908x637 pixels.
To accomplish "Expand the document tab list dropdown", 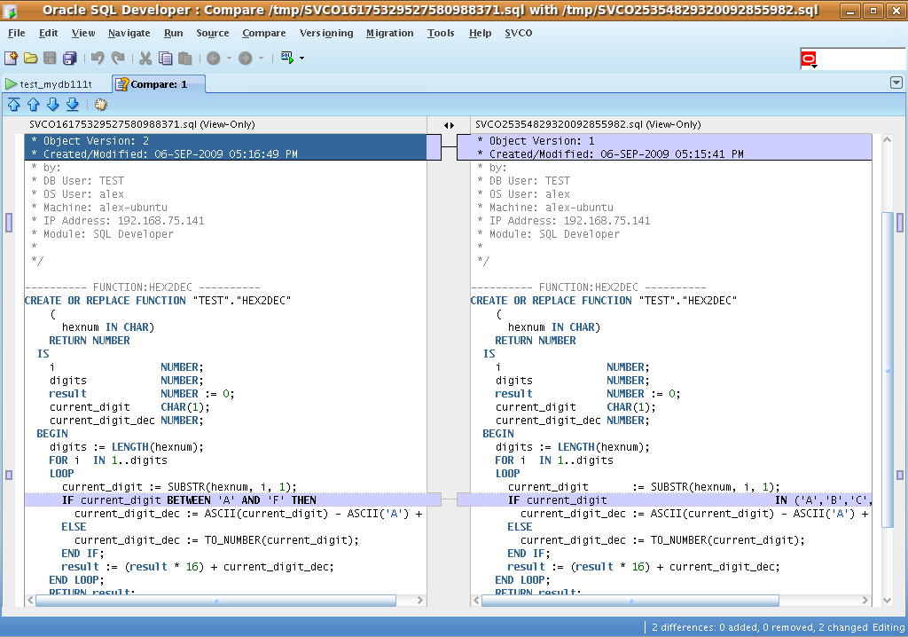I will point(896,83).
